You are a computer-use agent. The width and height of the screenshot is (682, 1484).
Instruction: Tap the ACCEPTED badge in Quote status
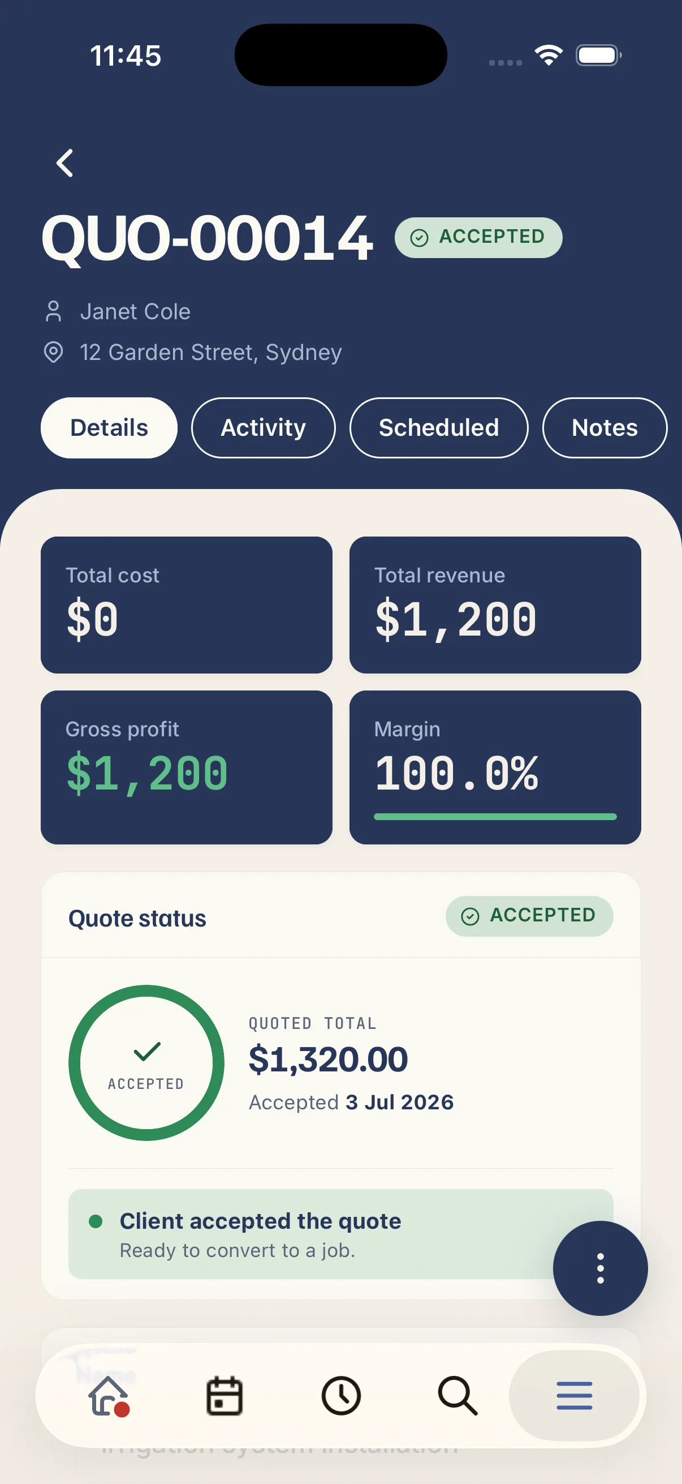coord(529,916)
